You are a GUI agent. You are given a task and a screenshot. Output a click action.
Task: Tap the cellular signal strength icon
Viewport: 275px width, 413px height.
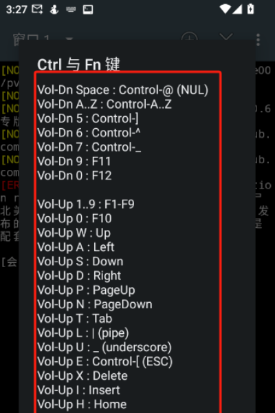[x=236, y=9]
